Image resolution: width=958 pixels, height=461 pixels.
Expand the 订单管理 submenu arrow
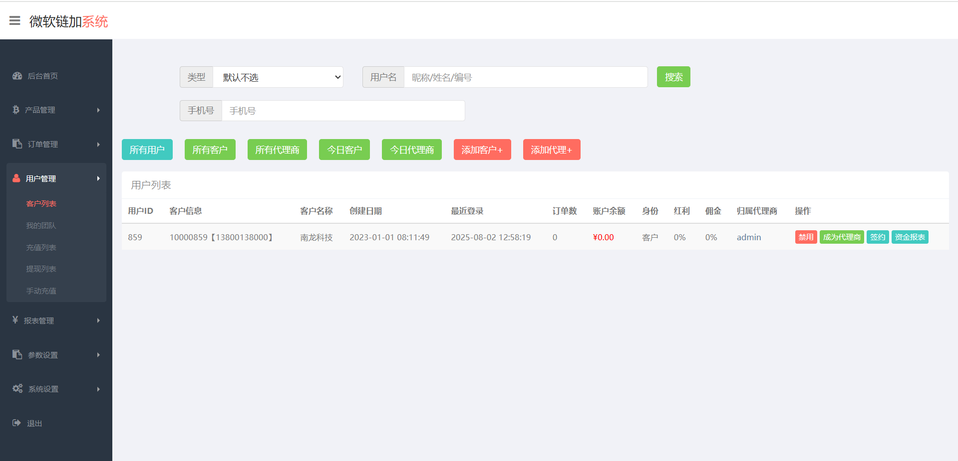coord(98,145)
